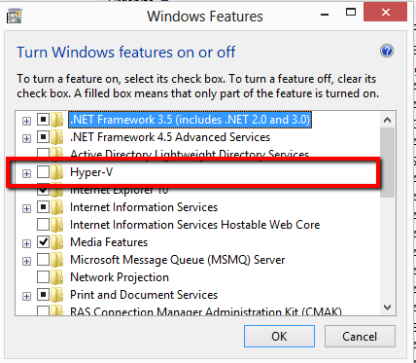Expand Print and Document Services node
416x363 pixels.
pos(26,297)
